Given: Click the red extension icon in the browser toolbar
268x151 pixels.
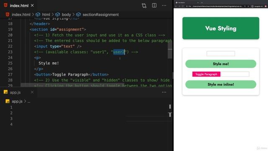Looking at the screenshot, I should click(x=265, y=6).
